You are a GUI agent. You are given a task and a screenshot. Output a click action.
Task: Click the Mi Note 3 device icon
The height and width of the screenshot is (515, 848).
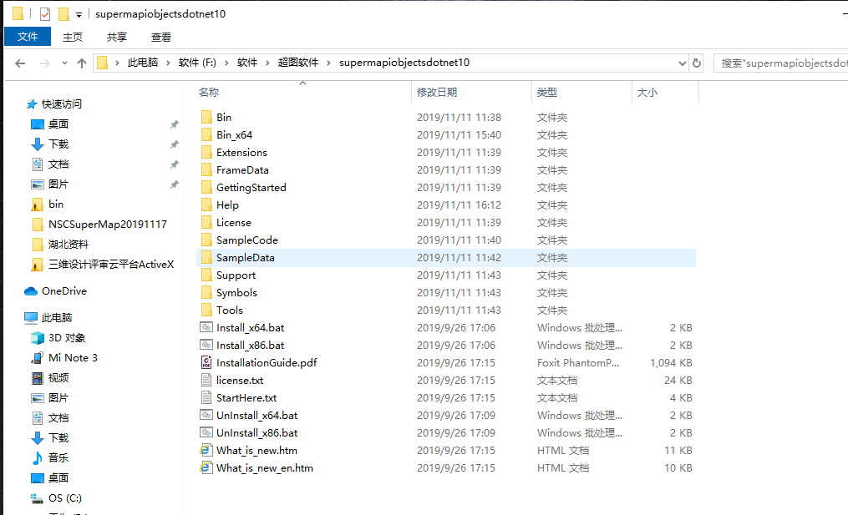click(37, 358)
